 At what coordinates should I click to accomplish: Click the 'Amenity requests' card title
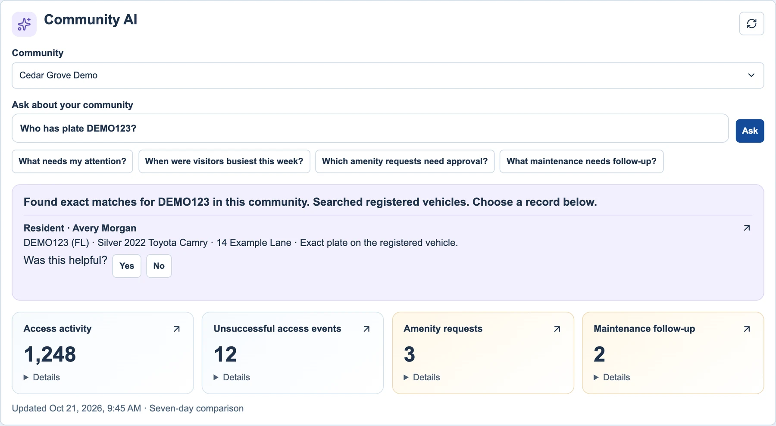(443, 329)
